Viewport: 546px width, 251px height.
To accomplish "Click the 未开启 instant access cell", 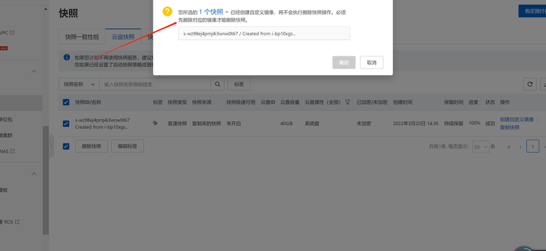I will [x=234, y=123].
